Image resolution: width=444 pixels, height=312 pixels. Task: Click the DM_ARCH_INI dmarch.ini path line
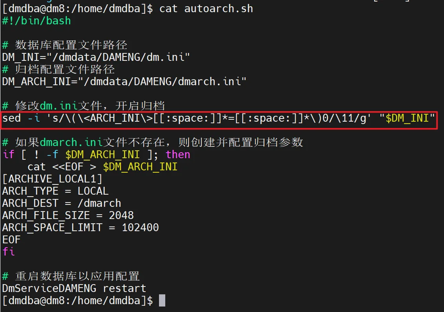coord(124,82)
